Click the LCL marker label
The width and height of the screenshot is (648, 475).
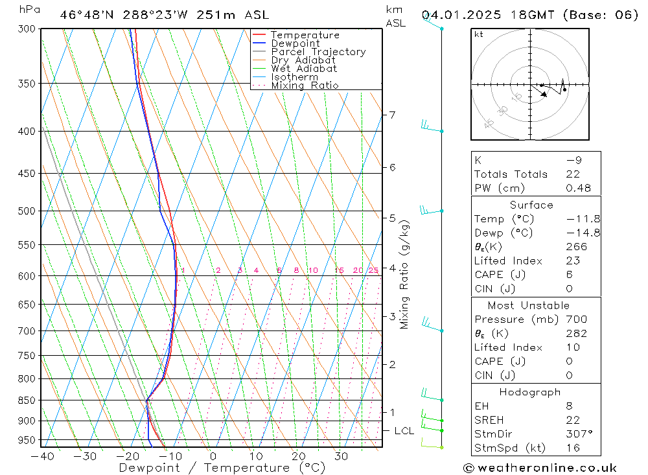point(404,431)
